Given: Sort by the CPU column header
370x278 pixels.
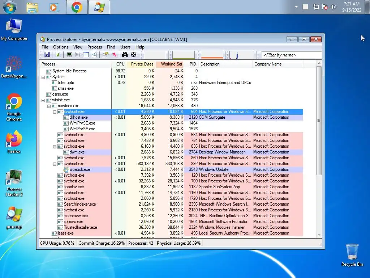Looking at the screenshot, I should tap(119, 64).
